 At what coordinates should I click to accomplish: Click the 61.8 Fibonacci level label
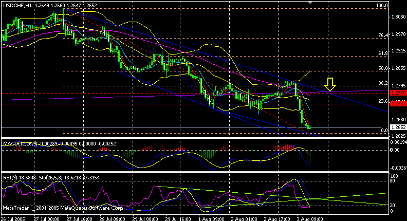pos(383,53)
